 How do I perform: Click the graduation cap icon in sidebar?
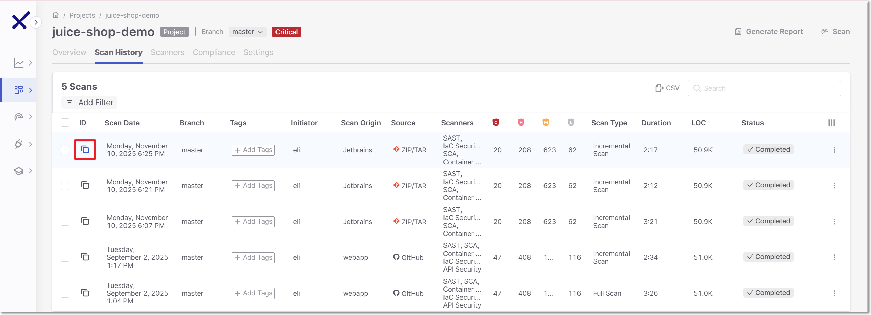pos(19,171)
